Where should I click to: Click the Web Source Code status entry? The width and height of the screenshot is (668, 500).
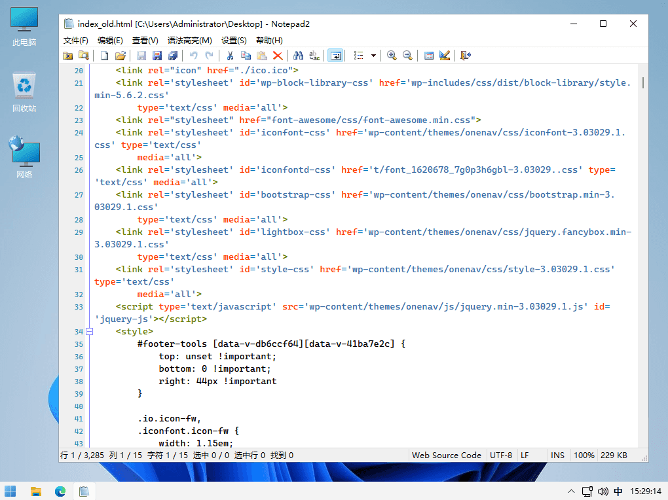(447, 455)
